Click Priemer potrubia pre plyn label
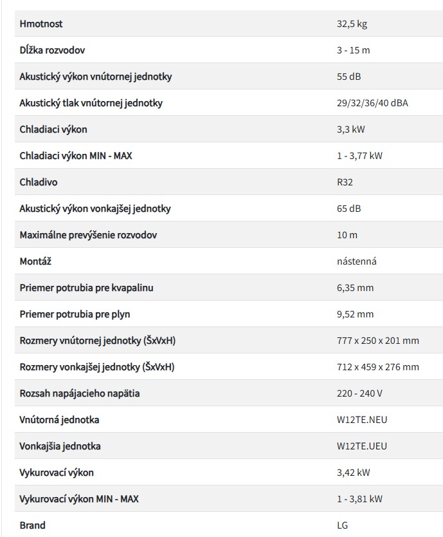 [x=79, y=314]
